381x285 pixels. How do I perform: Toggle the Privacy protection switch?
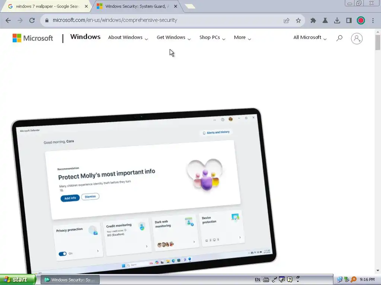click(63, 254)
